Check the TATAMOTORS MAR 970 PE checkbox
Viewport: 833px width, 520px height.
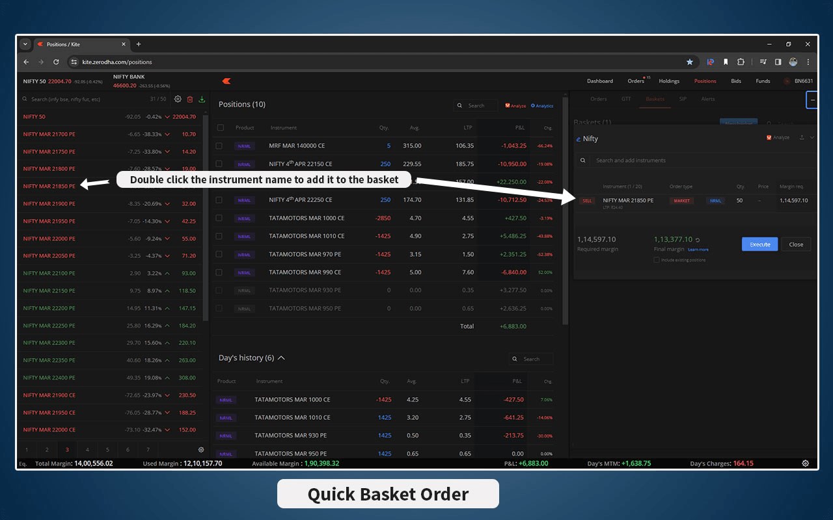click(219, 254)
